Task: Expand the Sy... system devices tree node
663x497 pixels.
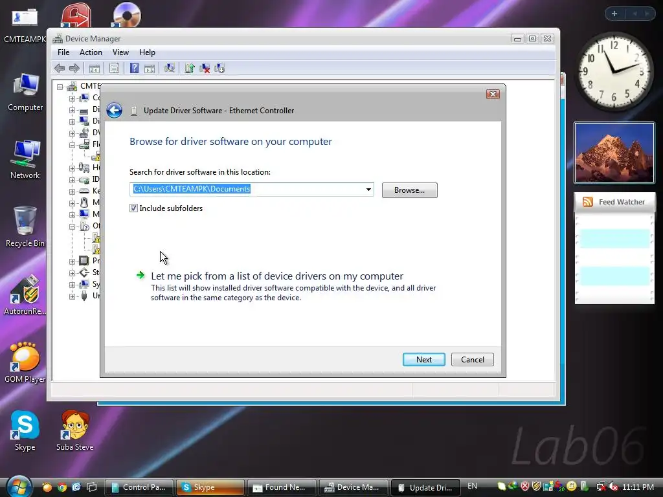Action: (73, 285)
